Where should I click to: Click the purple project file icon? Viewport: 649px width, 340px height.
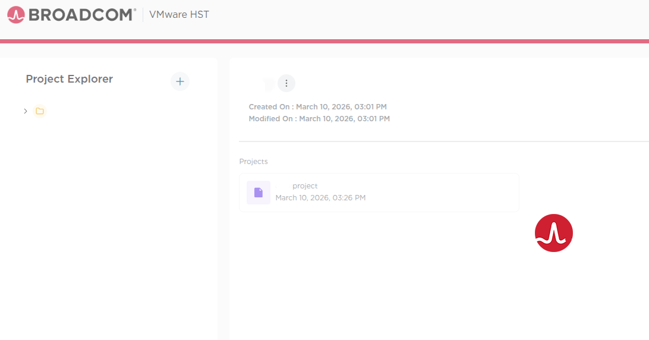coord(259,193)
